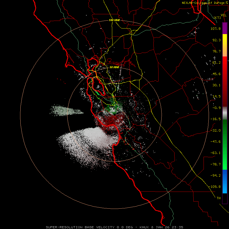Screen dimensions: 229x229
Task: Pick the blue segment of color bar
Action: tap(225, 181)
